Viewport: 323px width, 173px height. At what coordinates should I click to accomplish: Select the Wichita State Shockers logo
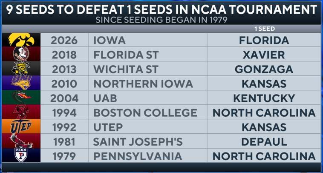pos(23,69)
